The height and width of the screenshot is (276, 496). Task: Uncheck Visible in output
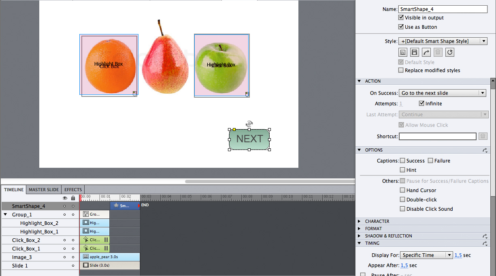click(x=401, y=17)
